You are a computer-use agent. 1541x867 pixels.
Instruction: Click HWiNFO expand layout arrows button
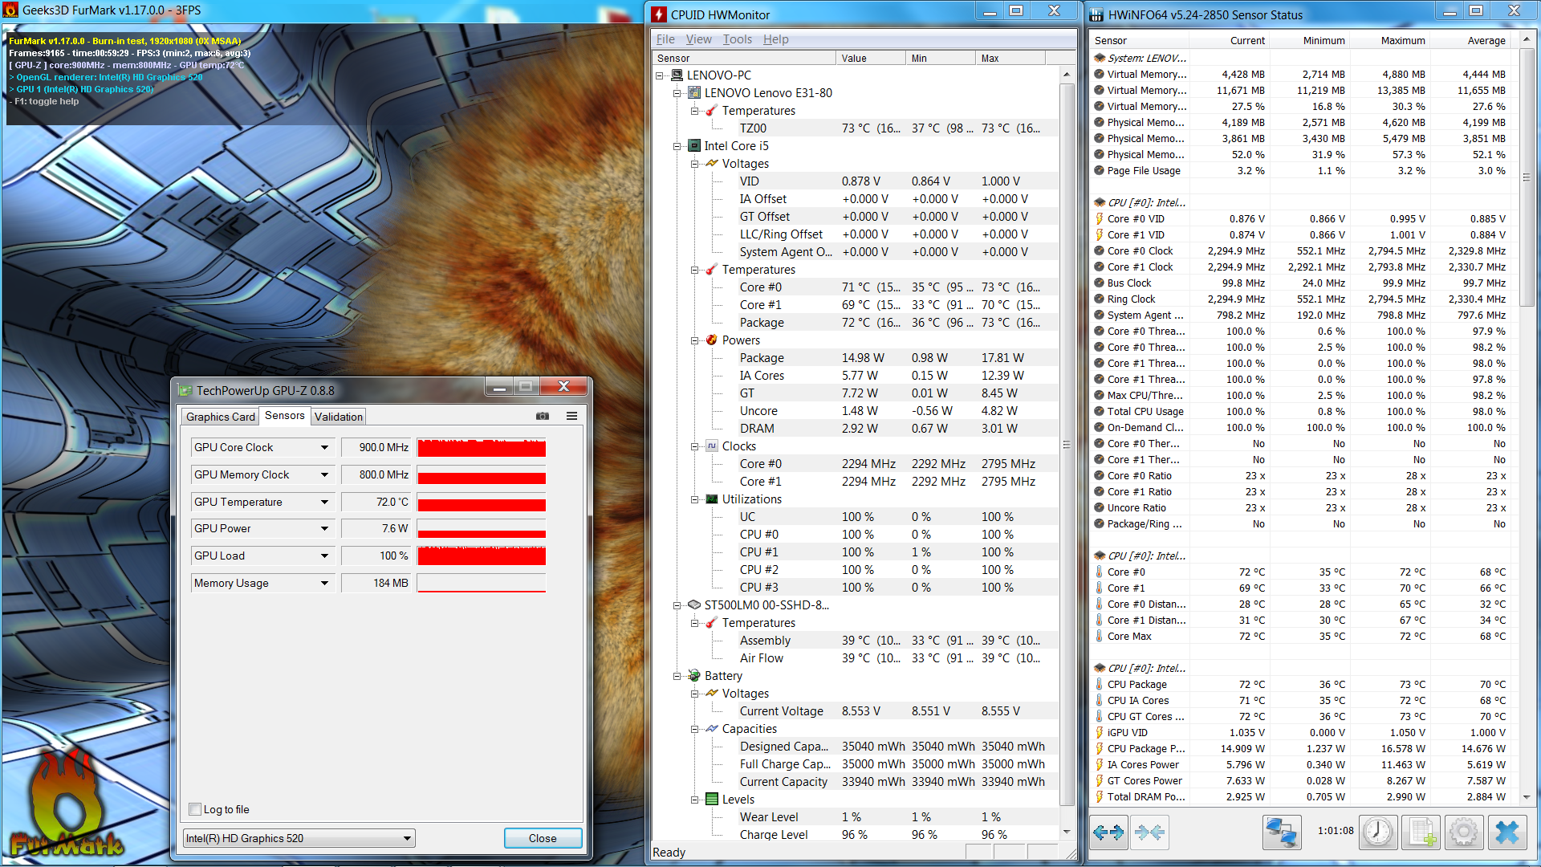pyautogui.click(x=1108, y=832)
